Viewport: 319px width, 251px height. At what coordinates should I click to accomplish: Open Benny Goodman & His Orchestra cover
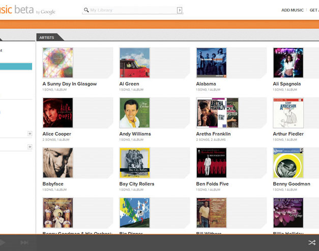[58, 213]
